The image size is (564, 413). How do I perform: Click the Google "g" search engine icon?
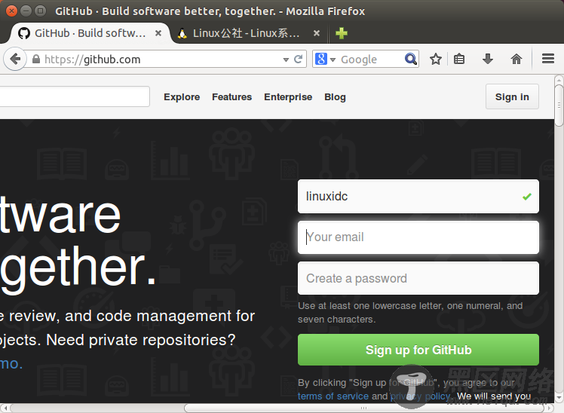coord(321,59)
